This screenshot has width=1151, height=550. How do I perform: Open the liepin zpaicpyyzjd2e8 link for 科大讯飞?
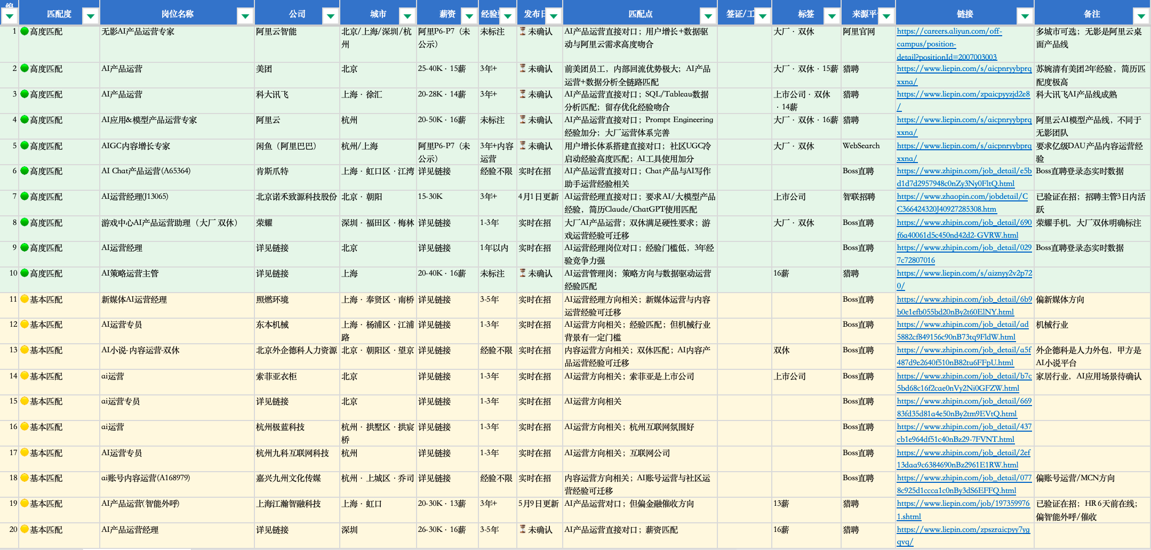[963, 101]
